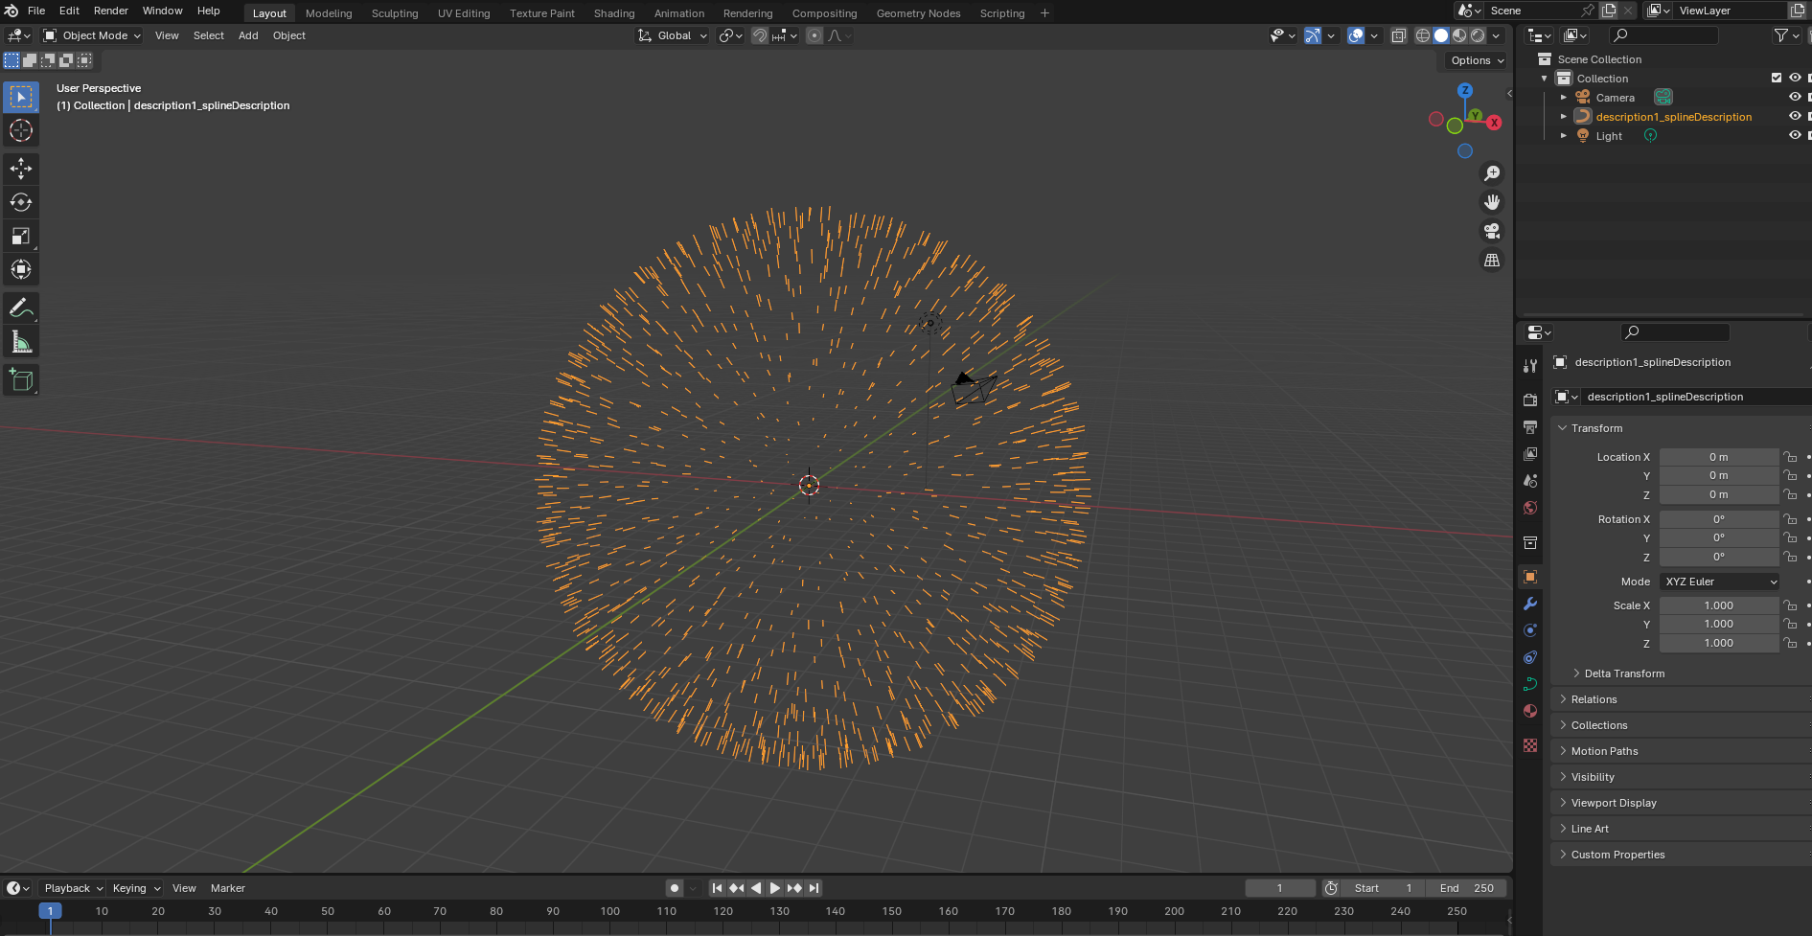
Task: Activate the Select Box tool
Action: point(21,98)
